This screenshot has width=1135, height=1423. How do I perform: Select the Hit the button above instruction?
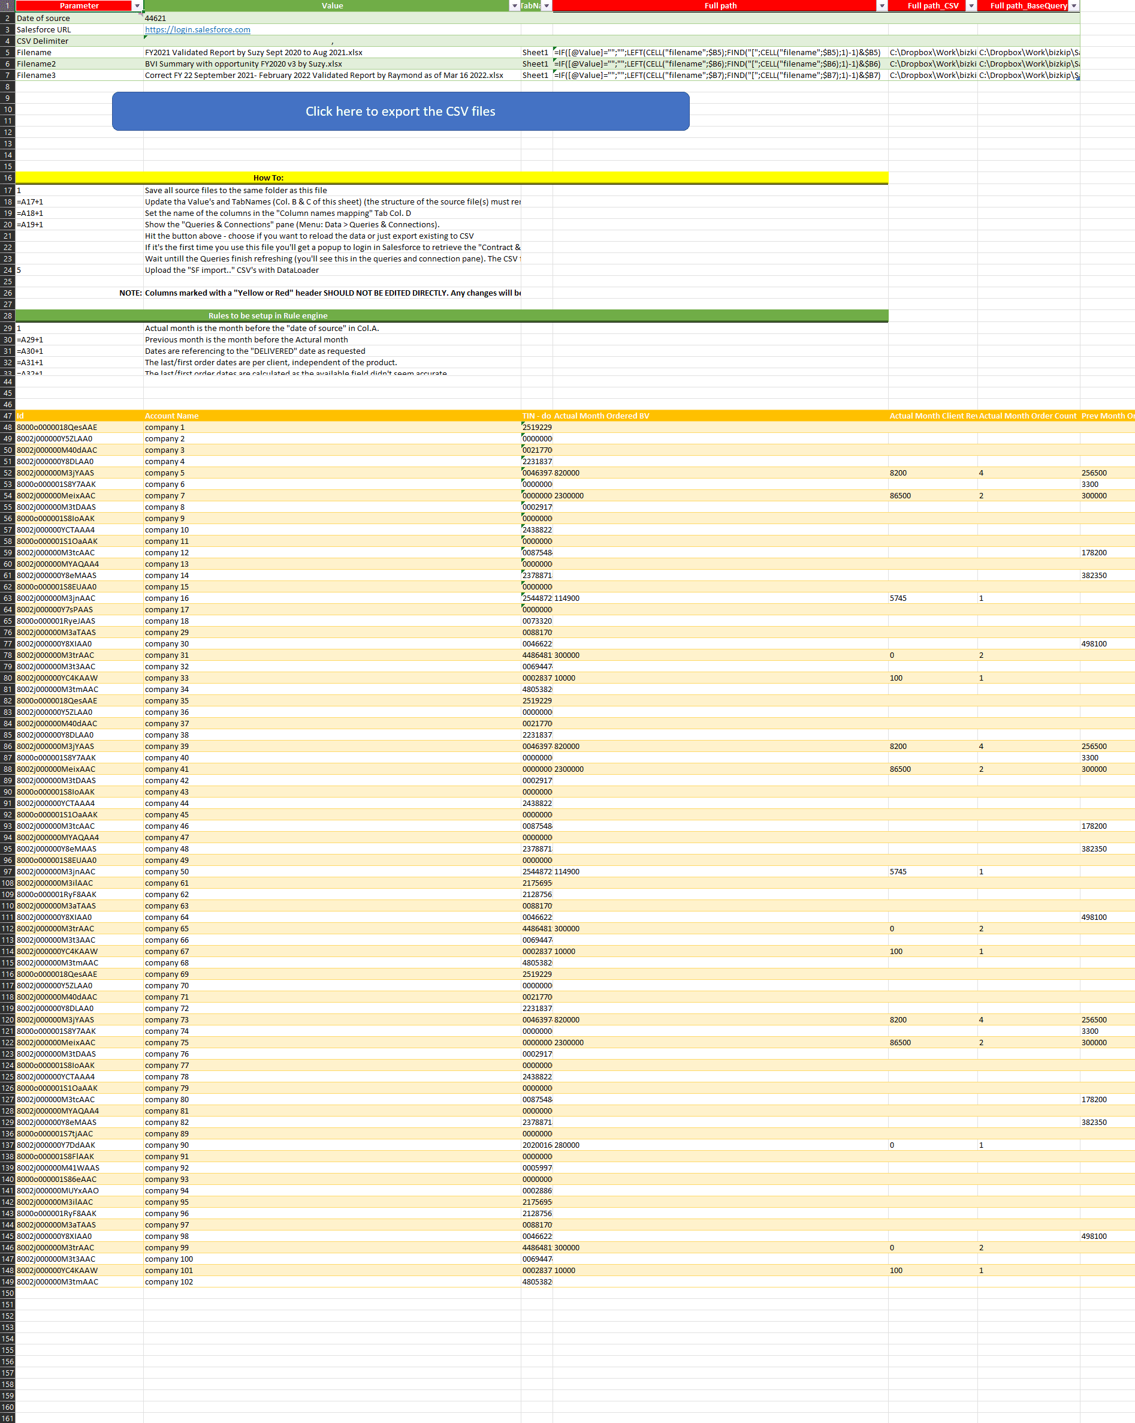pyautogui.click(x=333, y=236)
